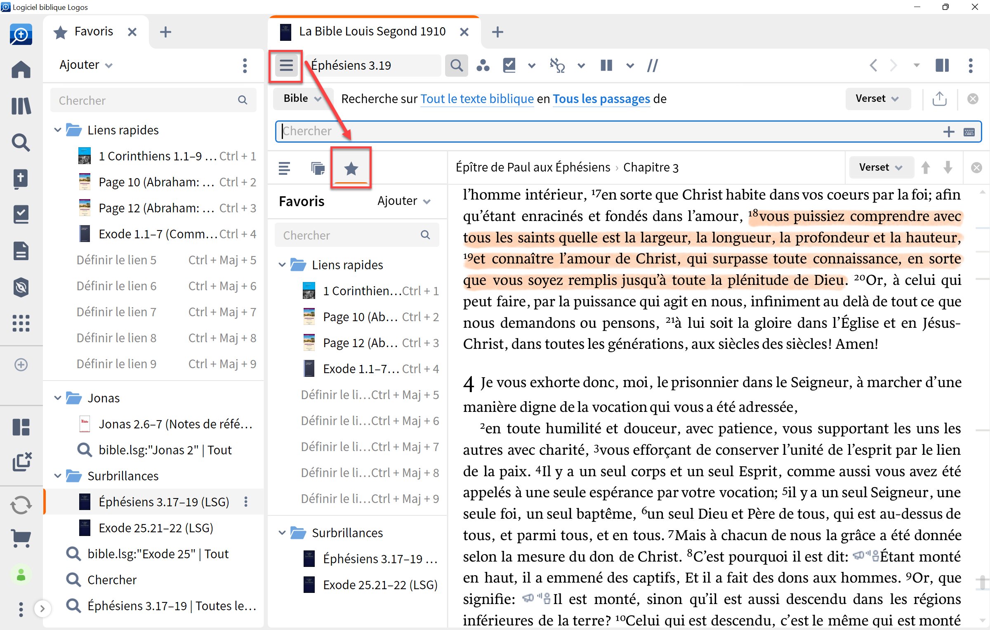The height and width of the screenshot is (630, 990).
Task: Click the inline search magnifier in Bible toolbar
Action: click(456, 66)
